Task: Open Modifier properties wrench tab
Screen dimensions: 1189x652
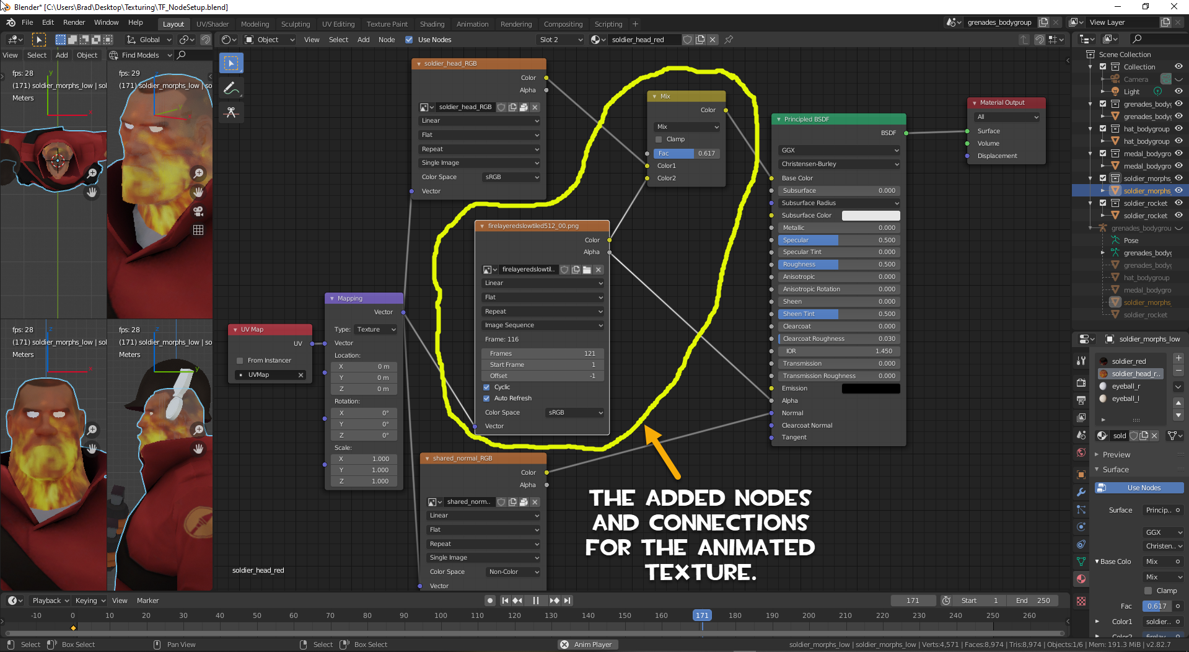Action: coord(1081,492)
